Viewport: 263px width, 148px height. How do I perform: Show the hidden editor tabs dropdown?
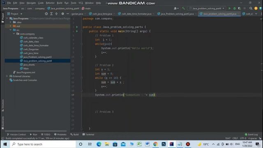(x=256, y=14)
